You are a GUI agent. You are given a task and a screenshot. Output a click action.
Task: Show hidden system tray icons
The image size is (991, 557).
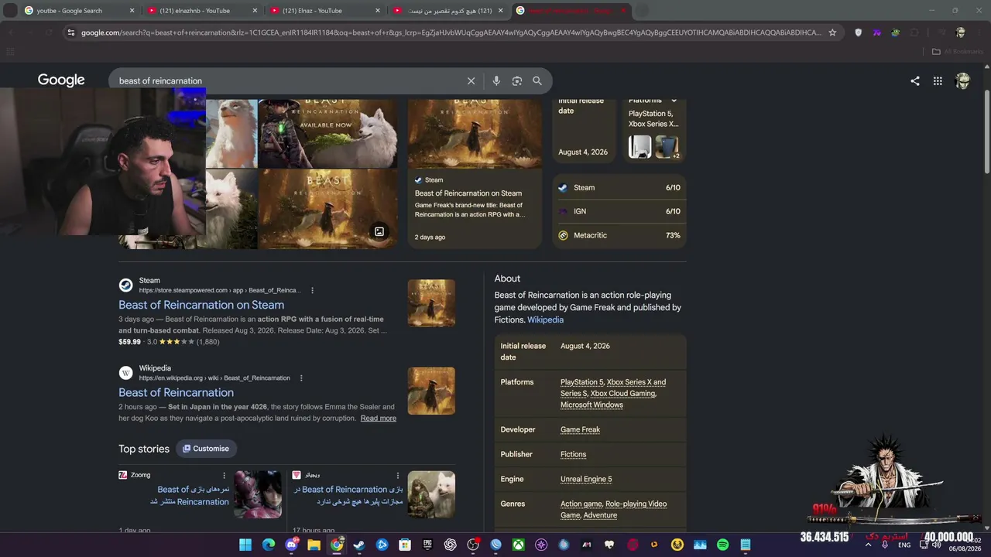868,545
